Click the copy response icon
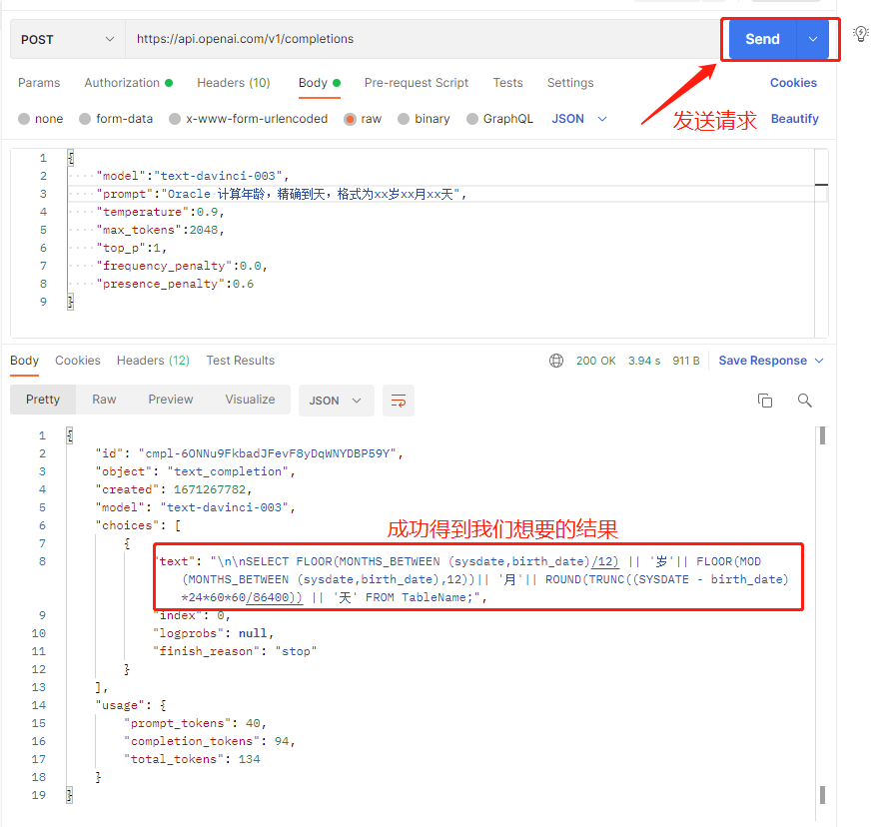 tap(765, 401)
